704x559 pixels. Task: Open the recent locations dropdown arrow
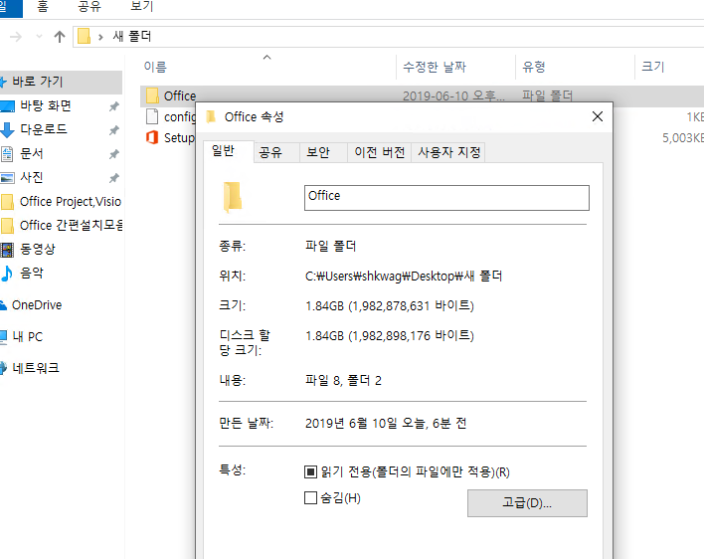coord(39,37)
